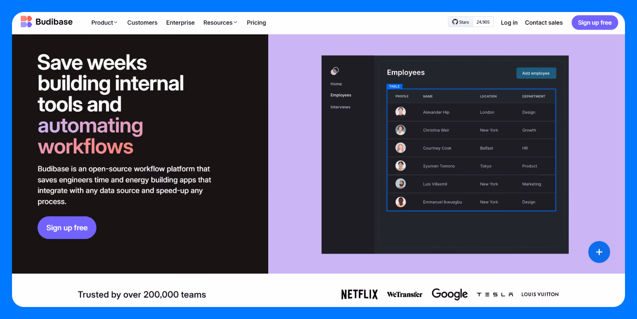Click the Sign up free hero button
The image size is (637, 319).
coord(67,227)
